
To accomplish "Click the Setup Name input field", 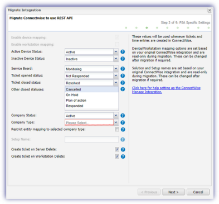I will point(91,139).
